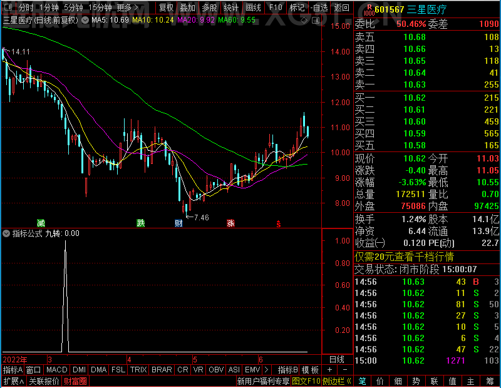This screenshot has height=388, width=501.
Task: Switch to 15分钟 period
Action: pyautogui.click(x=100, y=8)
